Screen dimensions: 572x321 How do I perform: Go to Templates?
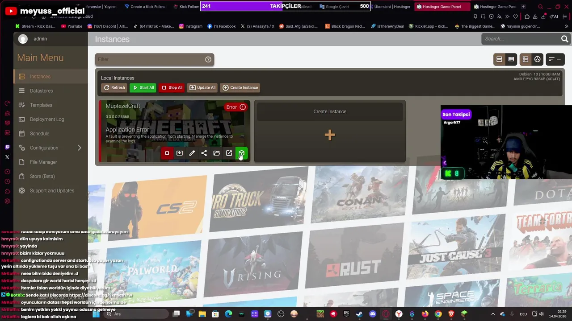[x=50, y=105]
